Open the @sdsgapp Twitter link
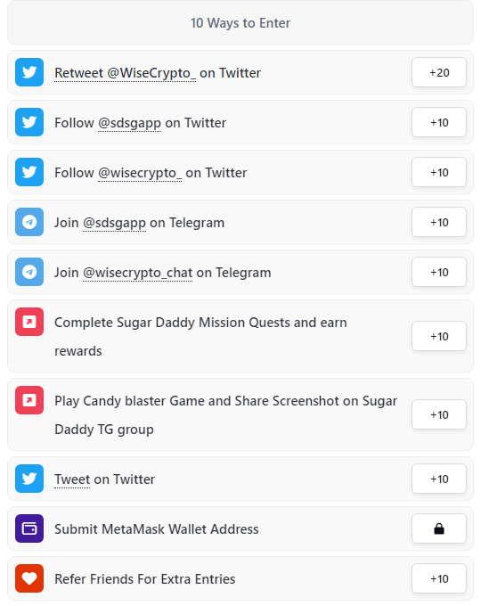Screen dimensions: 481x606 click(x=129, y=123)
